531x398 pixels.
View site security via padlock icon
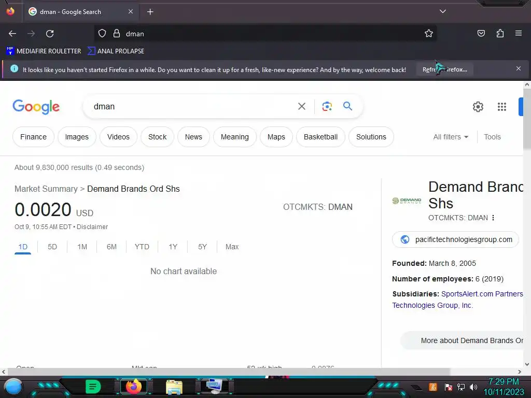point(117,34)
